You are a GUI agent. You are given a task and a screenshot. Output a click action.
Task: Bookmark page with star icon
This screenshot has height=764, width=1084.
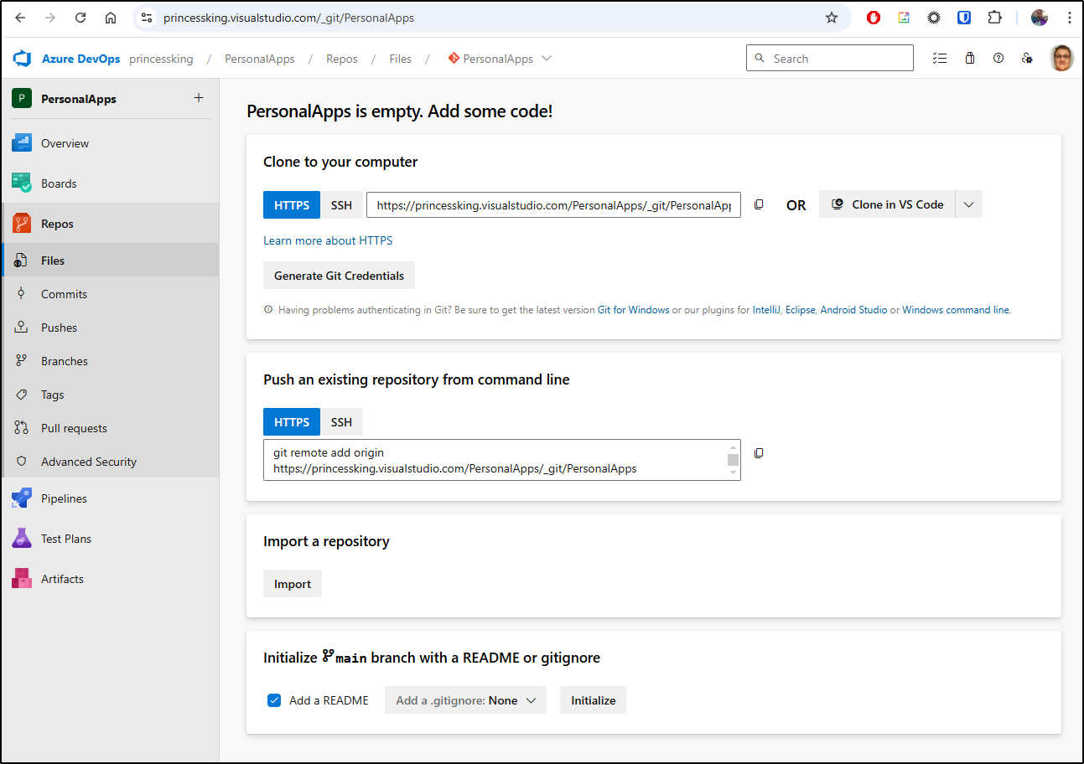click(x=832, y=18)
